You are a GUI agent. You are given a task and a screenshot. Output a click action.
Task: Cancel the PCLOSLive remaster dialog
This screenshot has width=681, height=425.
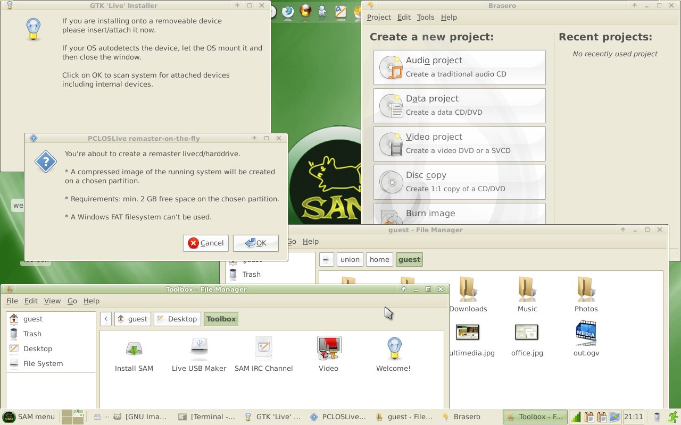(x=206, y=243)
